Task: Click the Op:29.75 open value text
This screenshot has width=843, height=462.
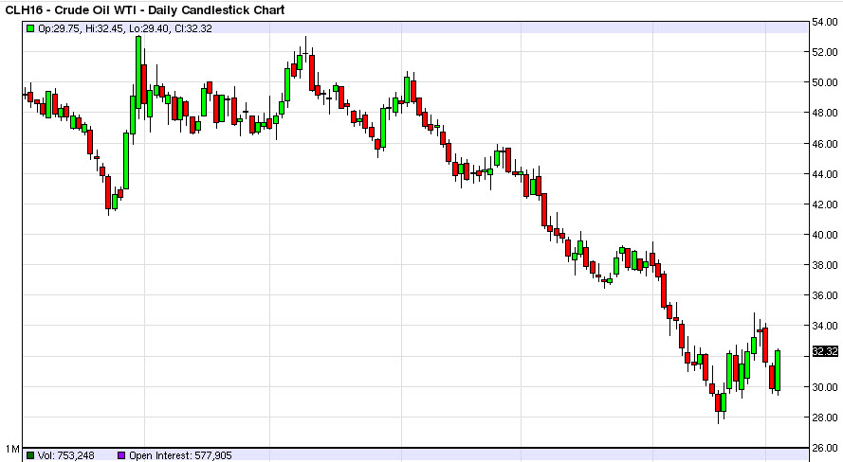Action: (59, 28)
